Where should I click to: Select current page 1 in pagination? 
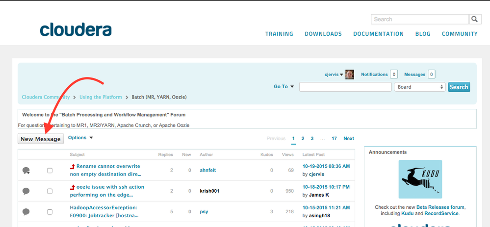tap(293, 138)
